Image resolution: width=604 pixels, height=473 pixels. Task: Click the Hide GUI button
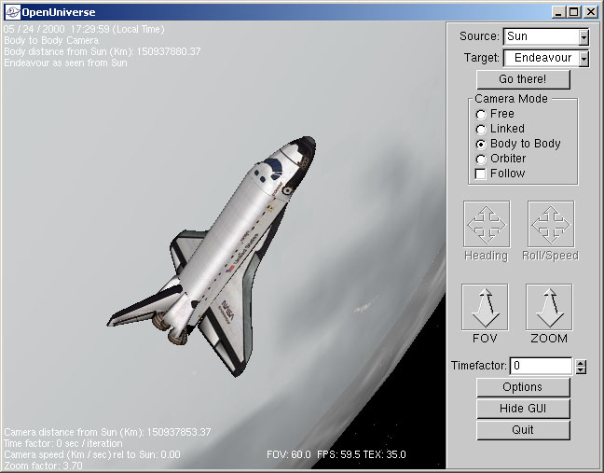pos(523,409)
